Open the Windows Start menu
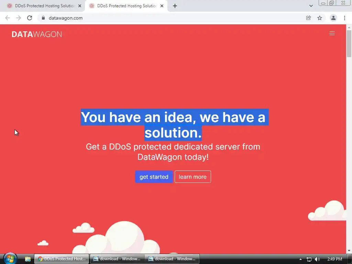 click(x=10, y=259)
